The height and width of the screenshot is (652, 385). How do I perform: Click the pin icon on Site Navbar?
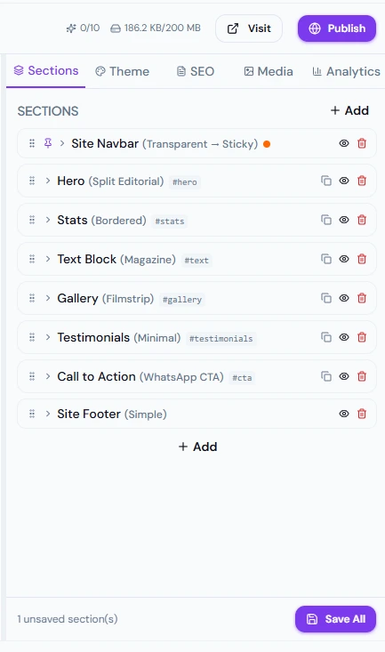pos(48,143)
